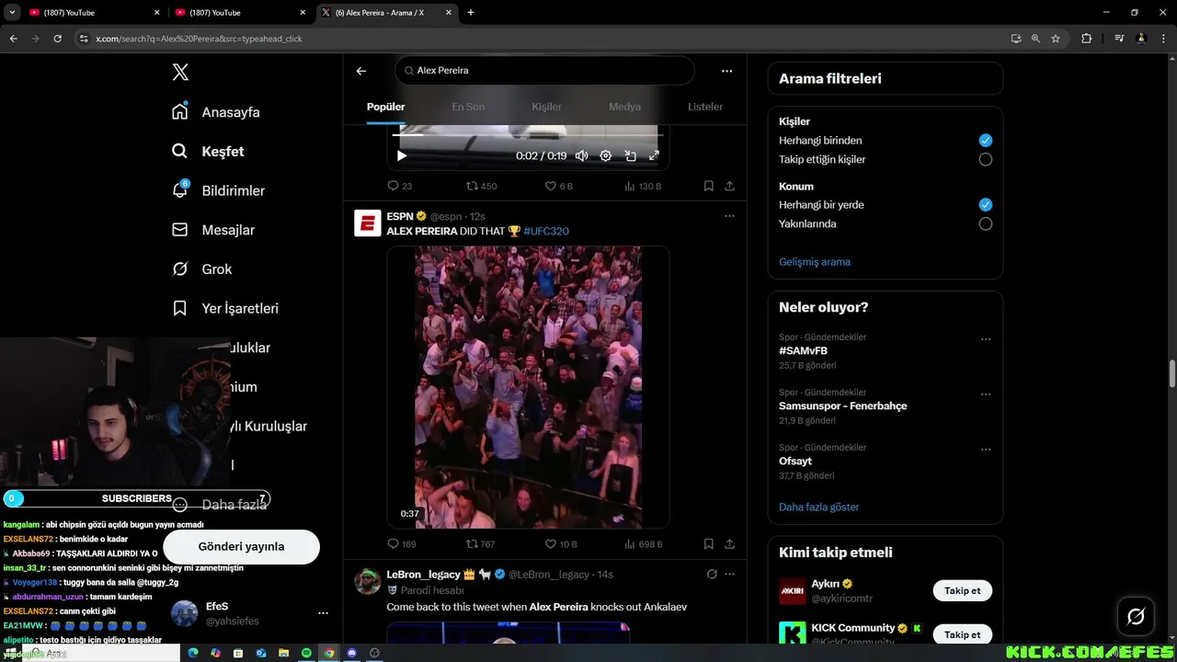Open Grok in the sidebar

(x=201, y=269)
